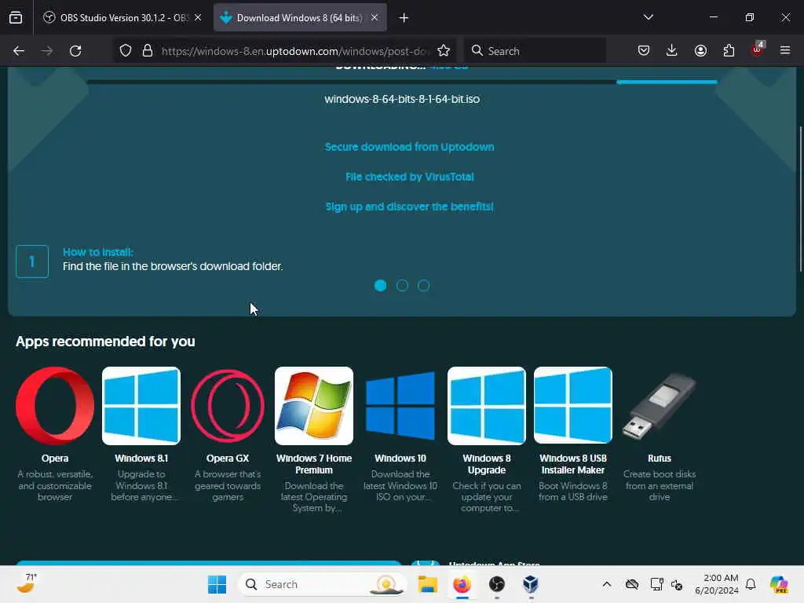Viewport: 804px width, 603px height.
Task: Bookmark this page with the star icon
Action: pyautogui.click(x=444, y=51)
